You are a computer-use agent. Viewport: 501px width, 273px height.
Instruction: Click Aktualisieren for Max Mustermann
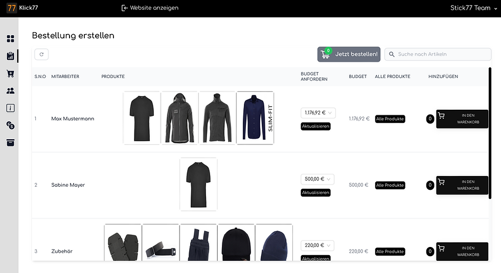(x=316, y=127)
